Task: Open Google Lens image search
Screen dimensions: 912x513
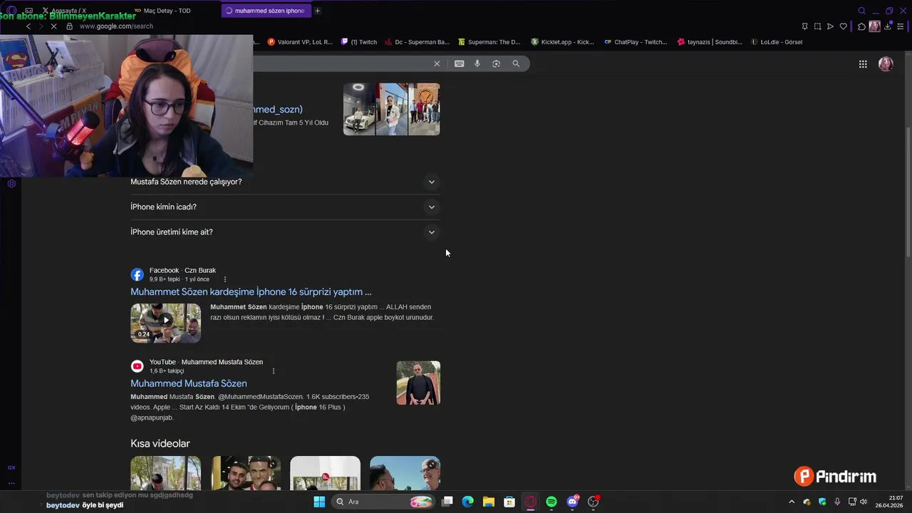Action: click(x=497, y=63)
